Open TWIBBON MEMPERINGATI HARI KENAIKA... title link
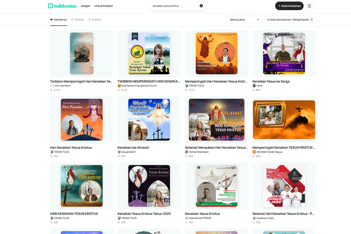 click(149, 81)
